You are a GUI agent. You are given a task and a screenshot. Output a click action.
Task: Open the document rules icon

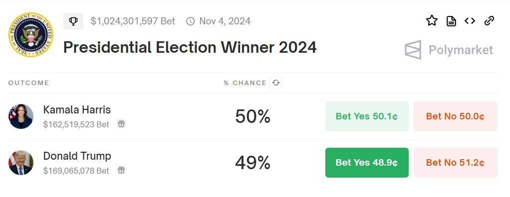451,21
